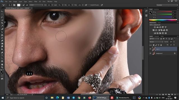Image resolution: width=179 pixels, height=100 pixels.
Task: Select the Zoom tool in toolbox
Action: (2, 67)
